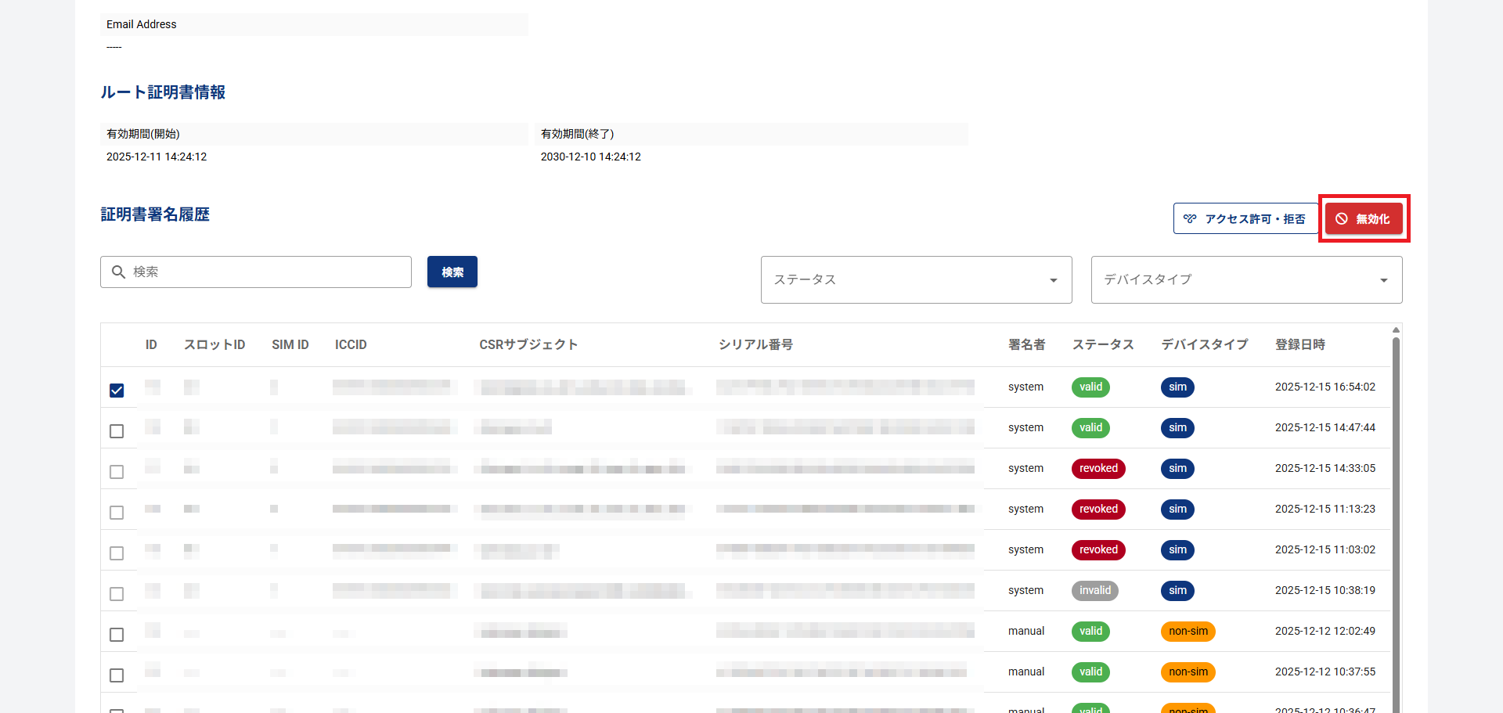Check the checkbox for the 14:47:44 row
1503x713 pixels.
(117, 431)
